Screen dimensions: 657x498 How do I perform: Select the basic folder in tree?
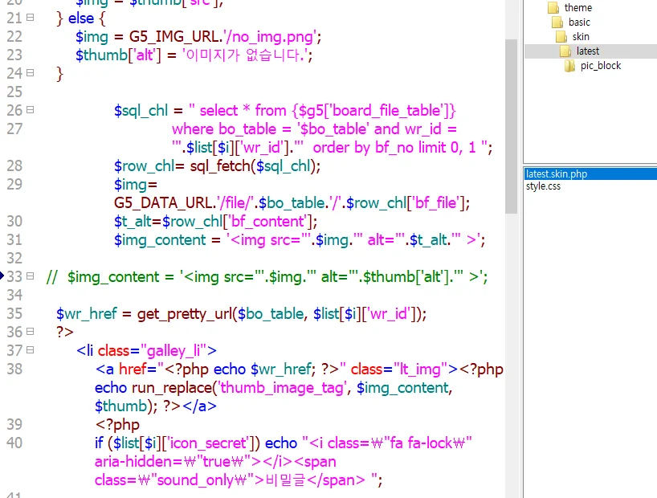(x=579, y=22)
